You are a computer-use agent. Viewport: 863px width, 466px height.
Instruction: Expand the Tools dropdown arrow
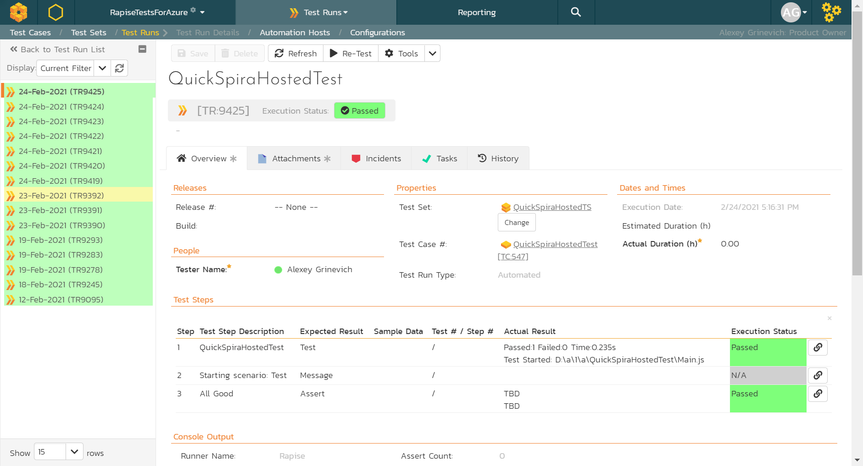coord(432,53)
